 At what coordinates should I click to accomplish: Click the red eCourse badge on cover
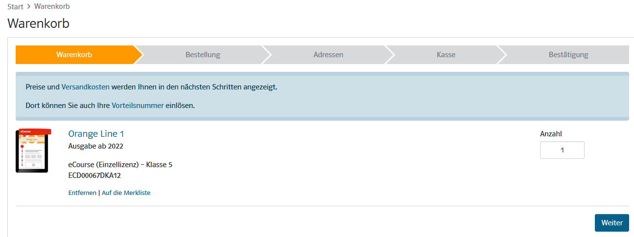point(34,131)
